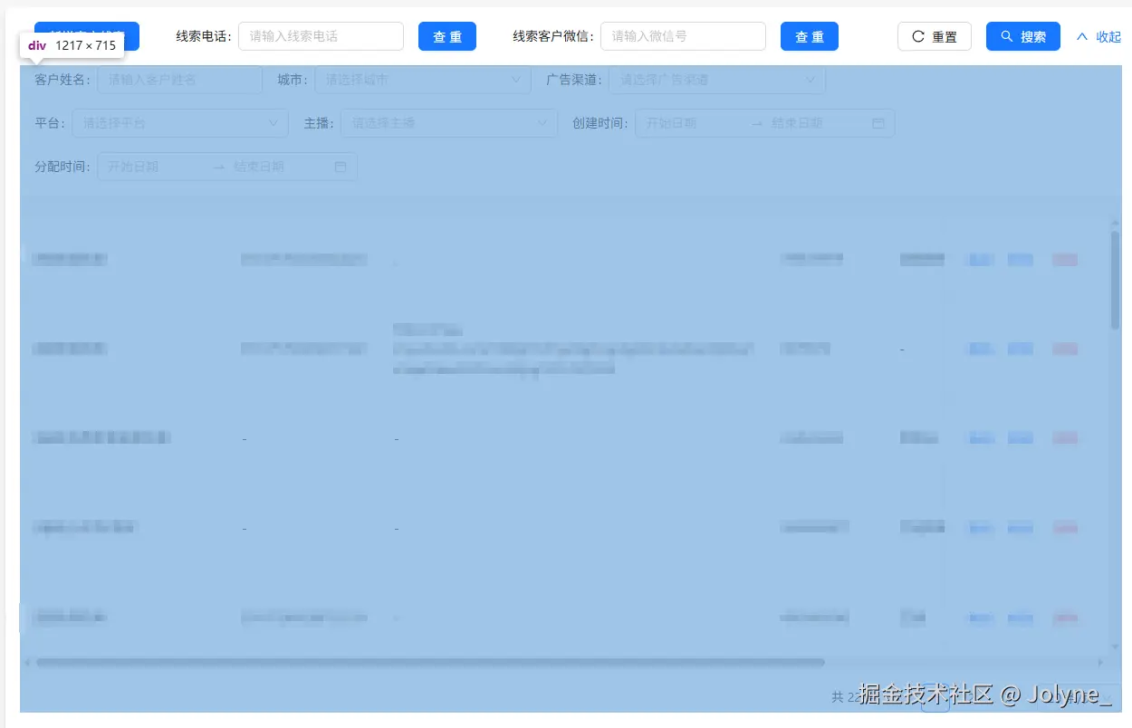Open the 平台 select dropdown
This screenshot has height=728, width=1132.
pos(179,122)
